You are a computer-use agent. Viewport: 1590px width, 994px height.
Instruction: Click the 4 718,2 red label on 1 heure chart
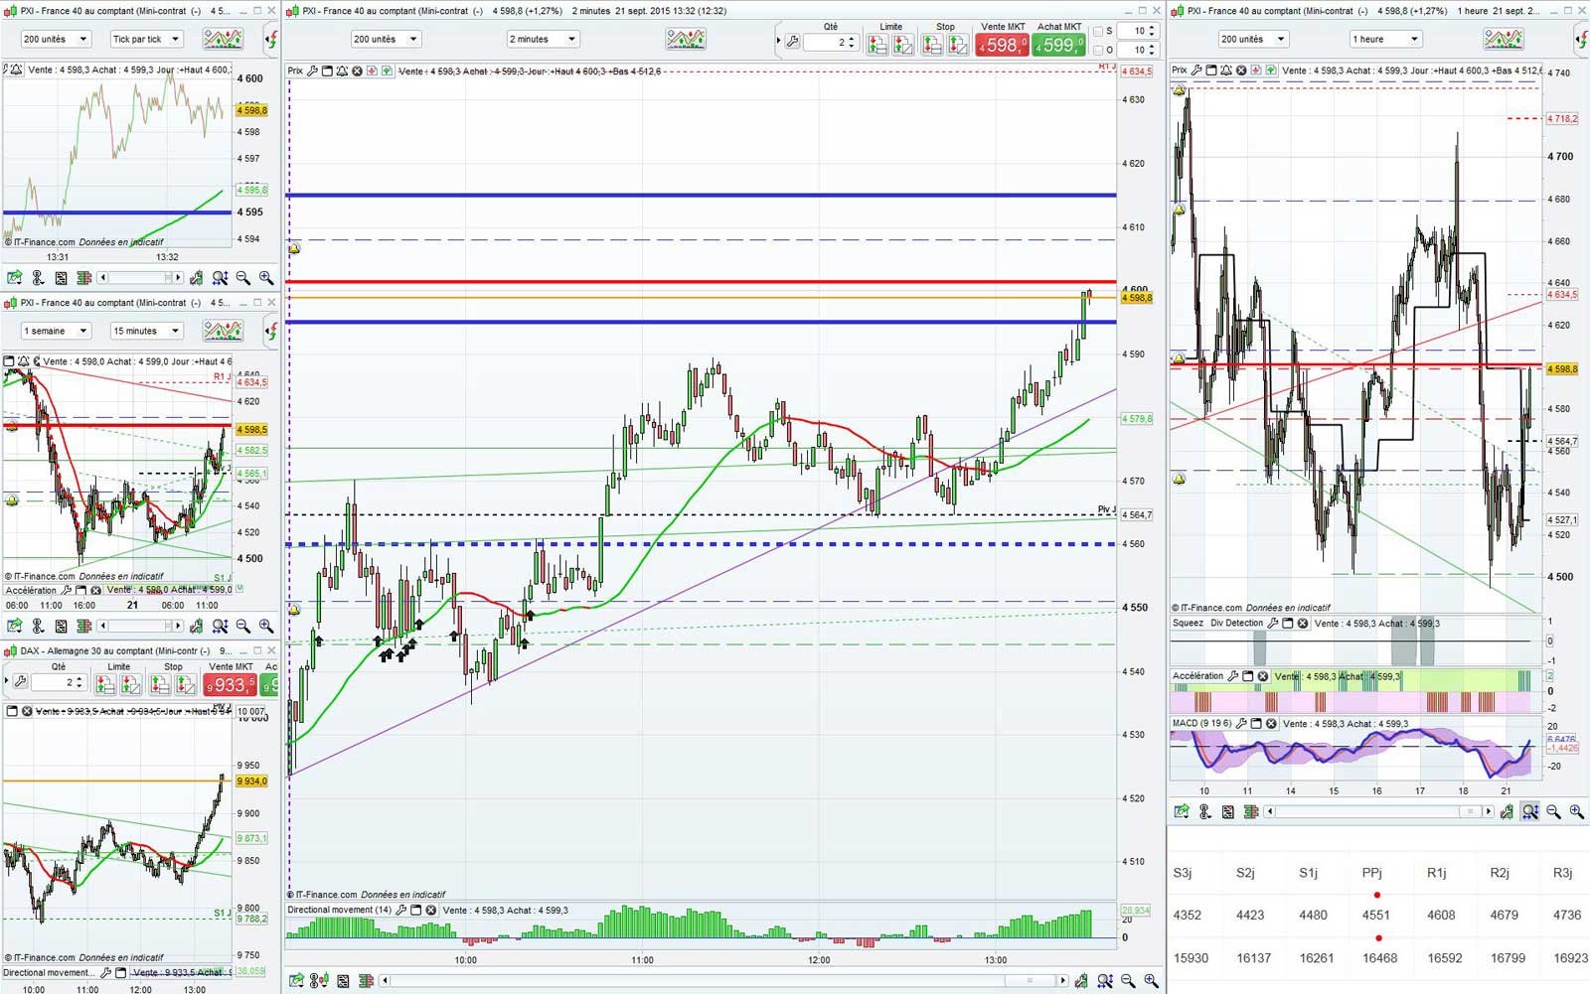click(1562, 119)
